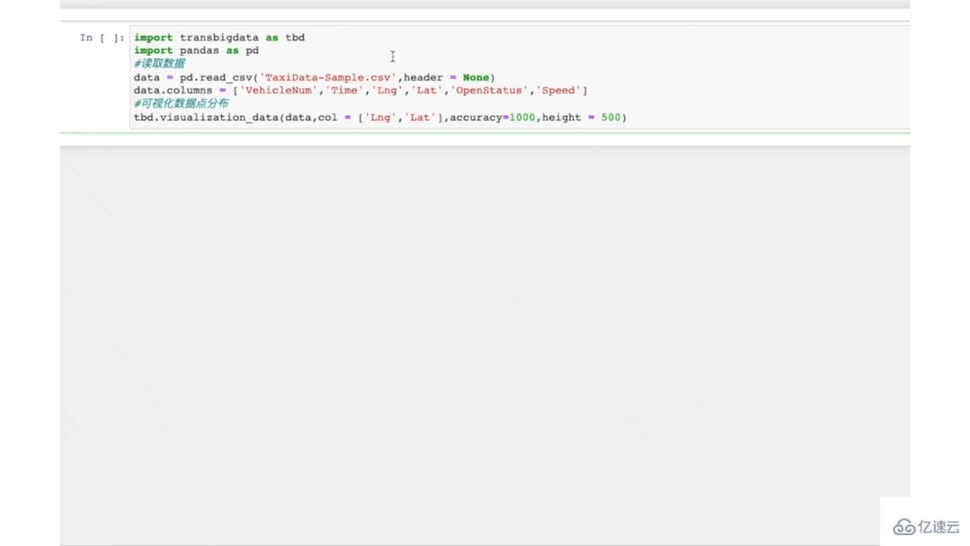Click 'data.columns' at the line start

[173, 90]
